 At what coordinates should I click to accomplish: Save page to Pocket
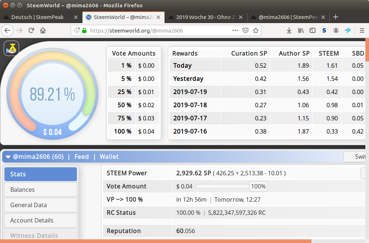pos(246,31)
